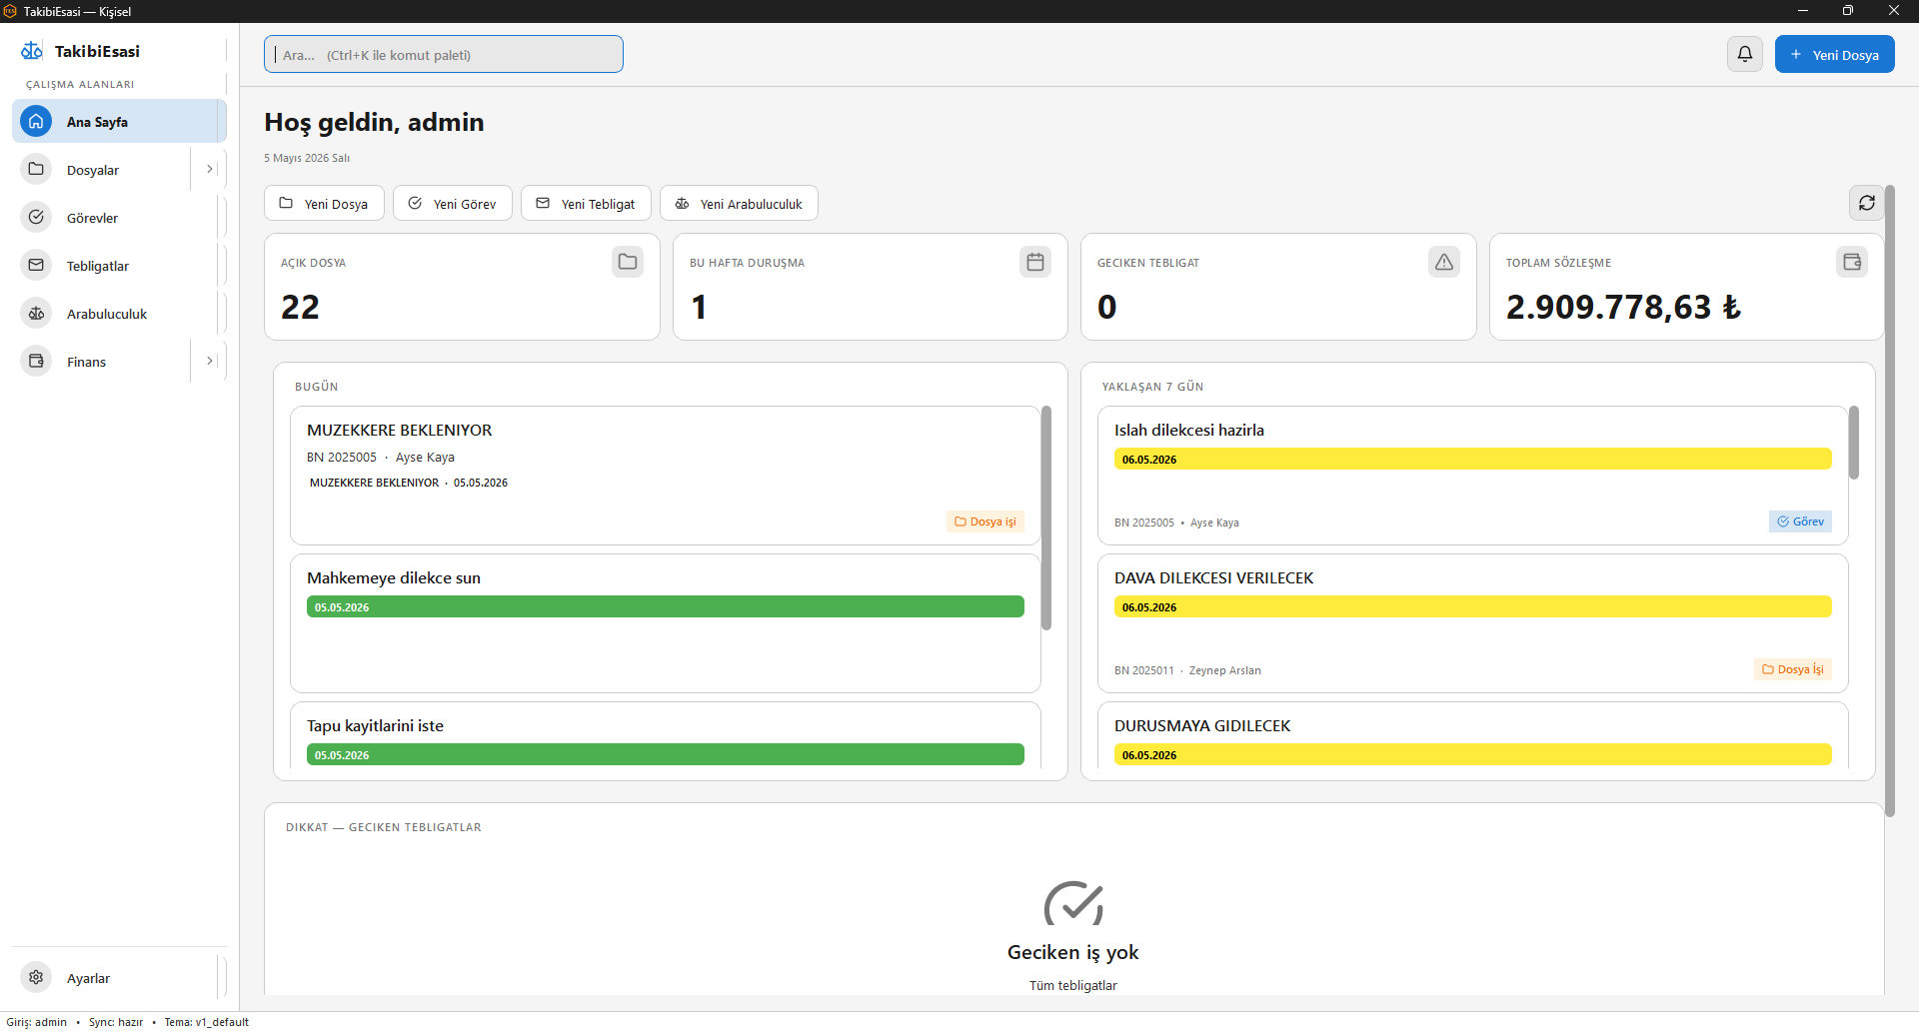Click the app icon in the title bar
1919x1031 pixels.
(10, 11)
